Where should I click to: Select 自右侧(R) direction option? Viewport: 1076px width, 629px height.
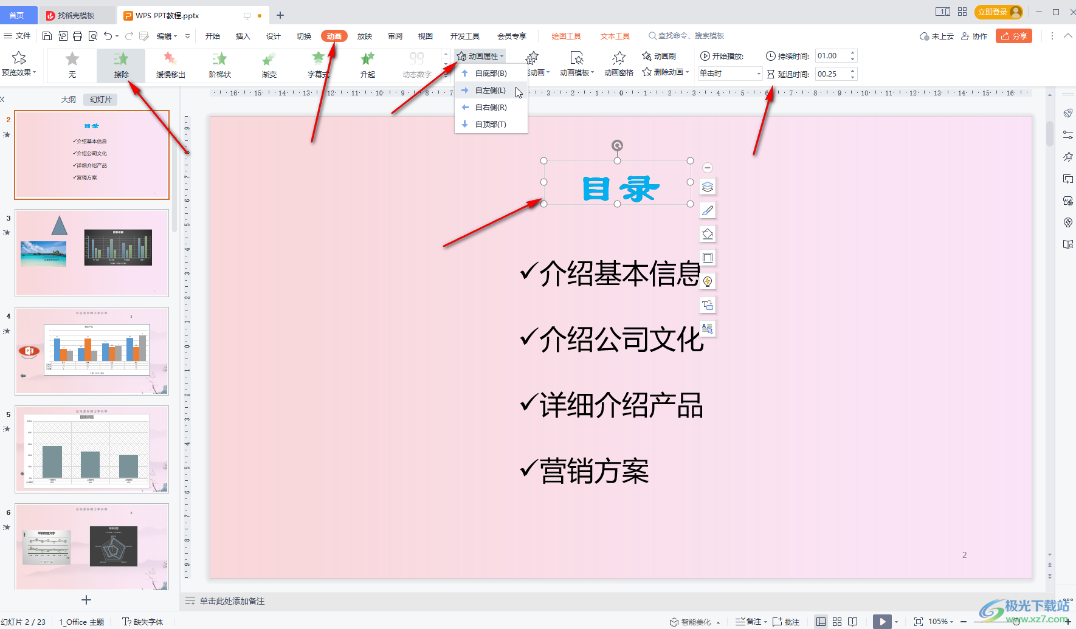pos(491,107)
